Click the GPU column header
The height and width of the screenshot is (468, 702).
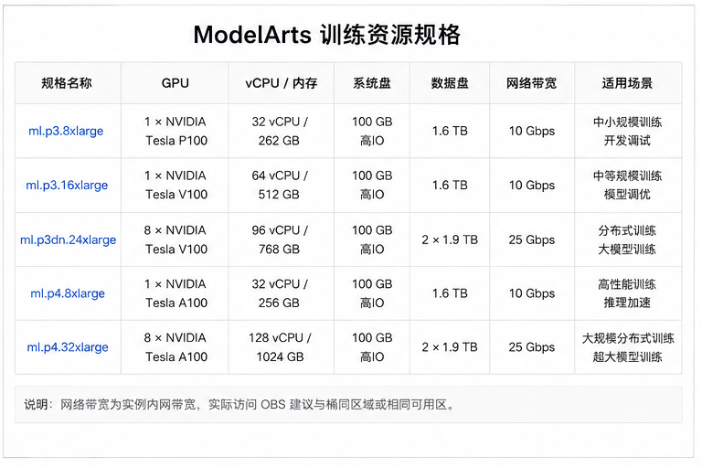tap(175, 83)
